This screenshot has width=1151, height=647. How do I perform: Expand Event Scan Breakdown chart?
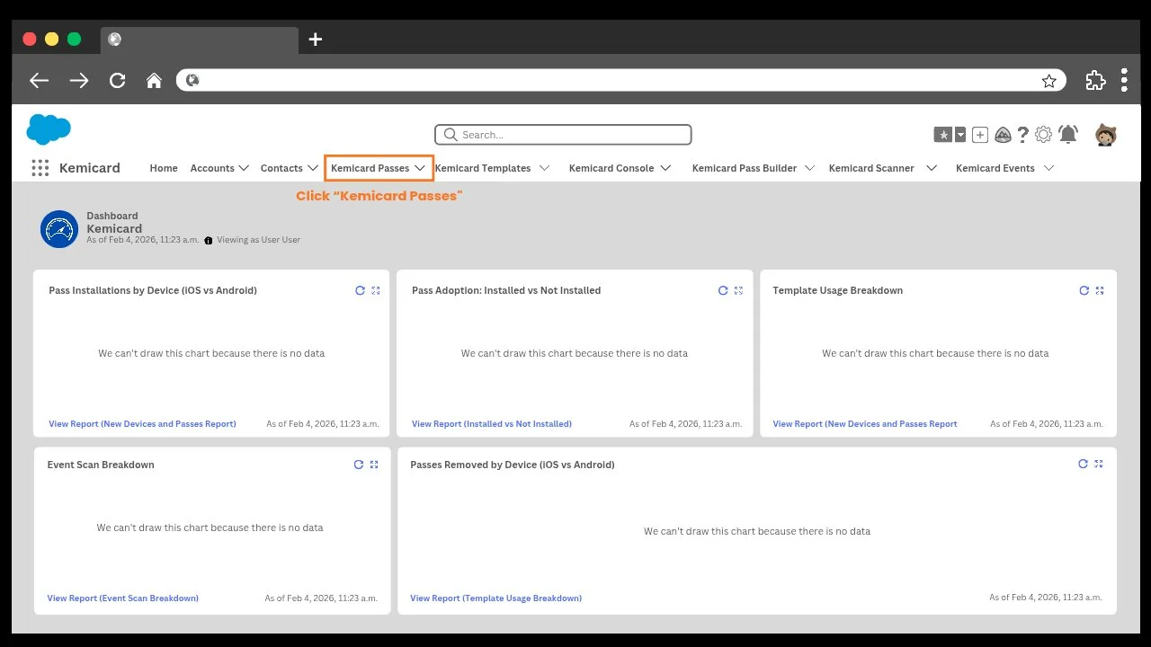click(x=374, y=465)
